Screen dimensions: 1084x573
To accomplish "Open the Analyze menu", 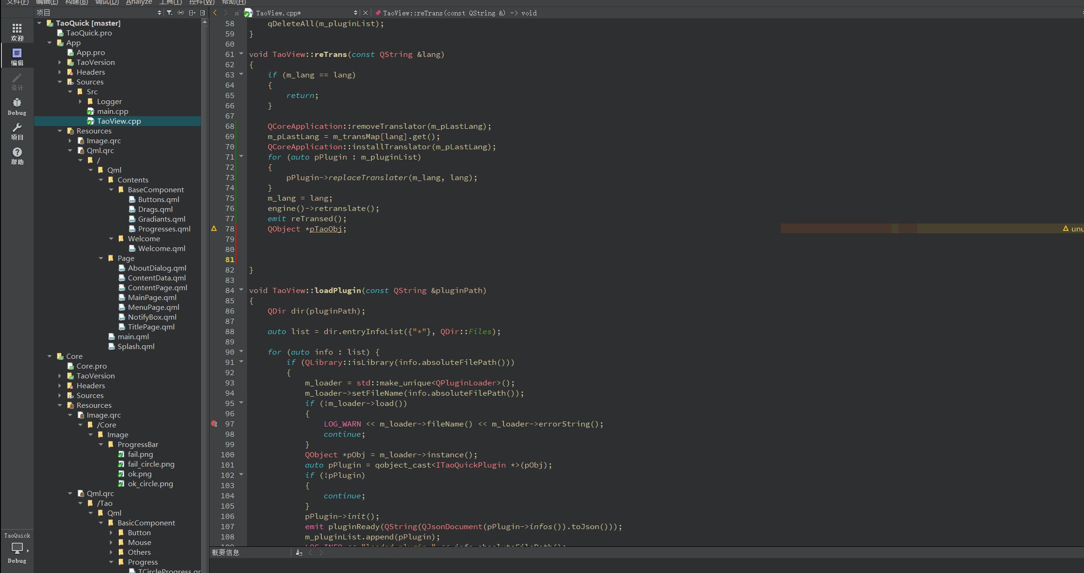I will point(139,2).
